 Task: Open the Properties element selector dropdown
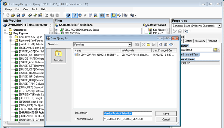(x=219, y=26)
